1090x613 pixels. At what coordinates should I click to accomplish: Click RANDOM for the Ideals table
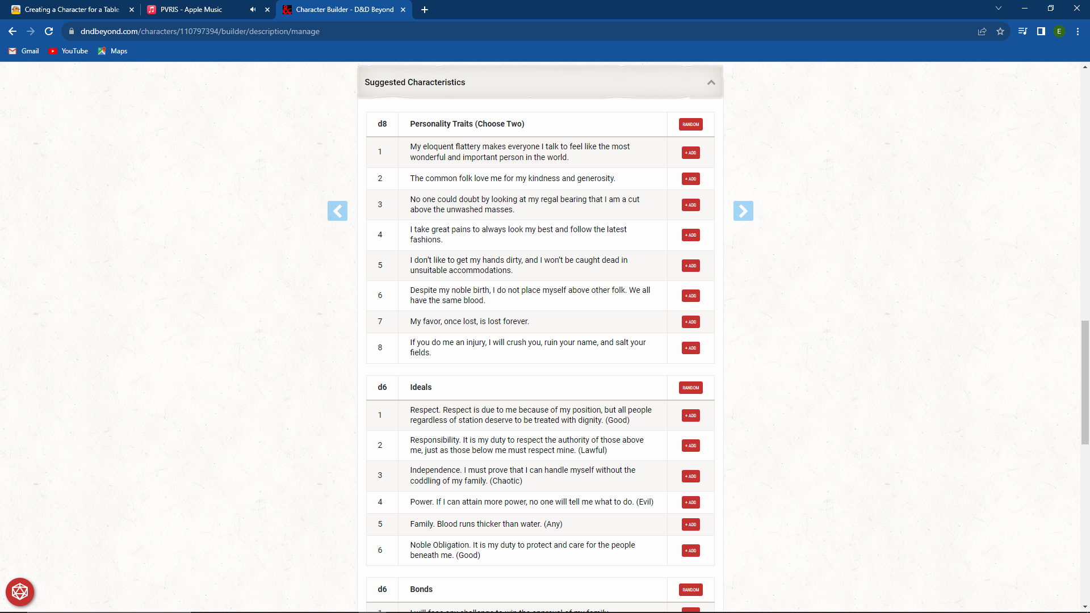pos(690,388)
